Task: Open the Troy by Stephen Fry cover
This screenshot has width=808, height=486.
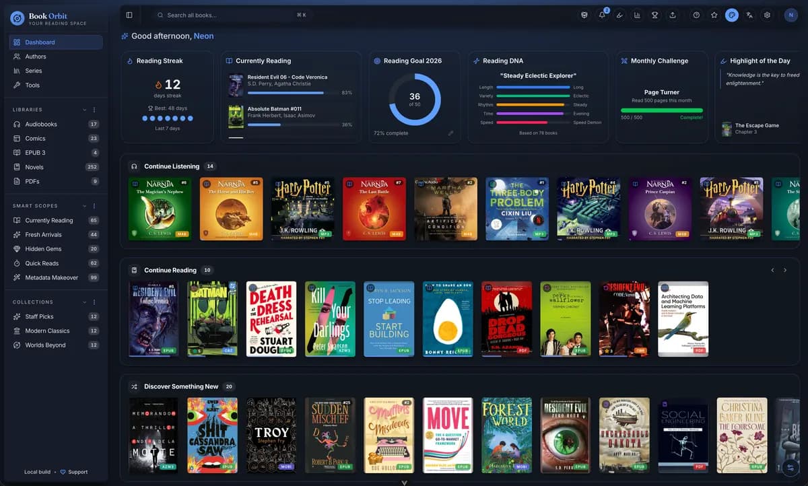Action: (x=271, y=436)
